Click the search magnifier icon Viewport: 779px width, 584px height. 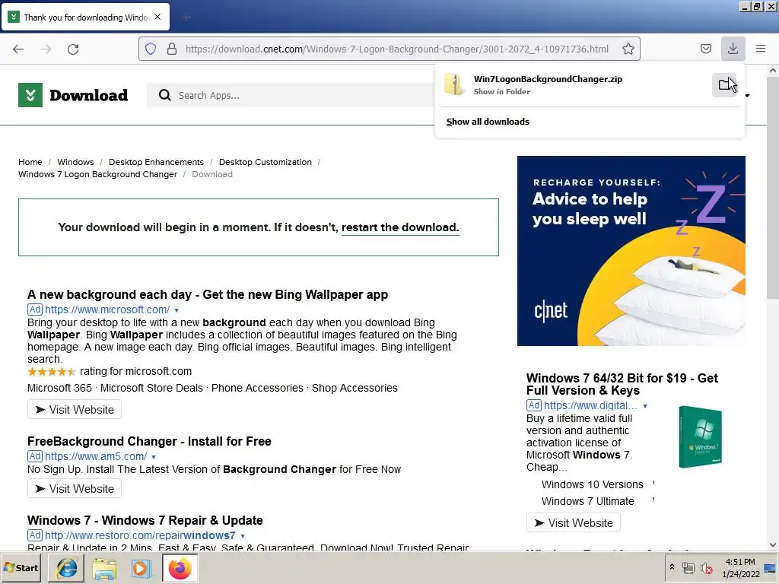164,95
